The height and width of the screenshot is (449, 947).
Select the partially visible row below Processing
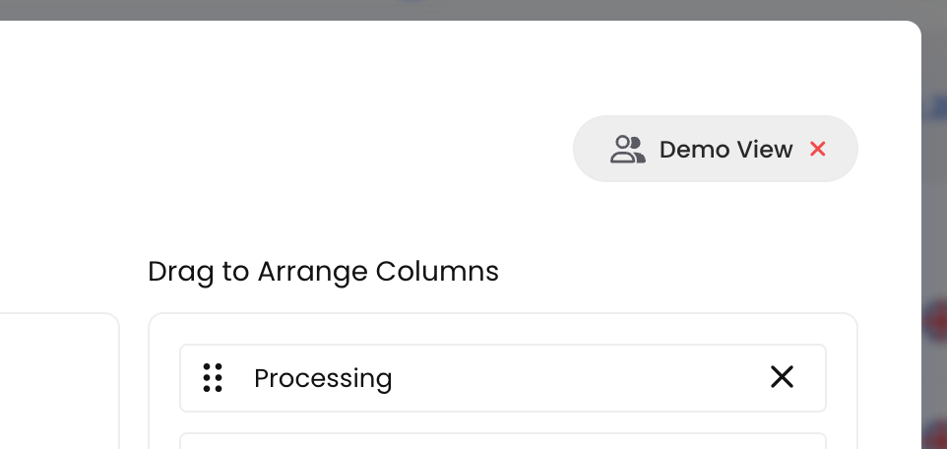[x=502, y=441]
